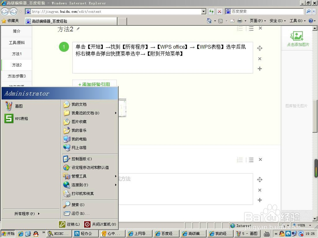The width and height of the screenshot is (318, 238).
Task: Open 网上邻居
Action: (75, 148)
